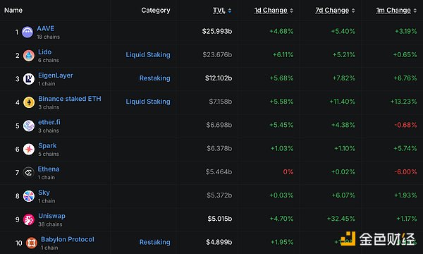The width and height of the screenshot is (423, 254).
Task: Open the Binance staked ETH link
Action: 70,99
